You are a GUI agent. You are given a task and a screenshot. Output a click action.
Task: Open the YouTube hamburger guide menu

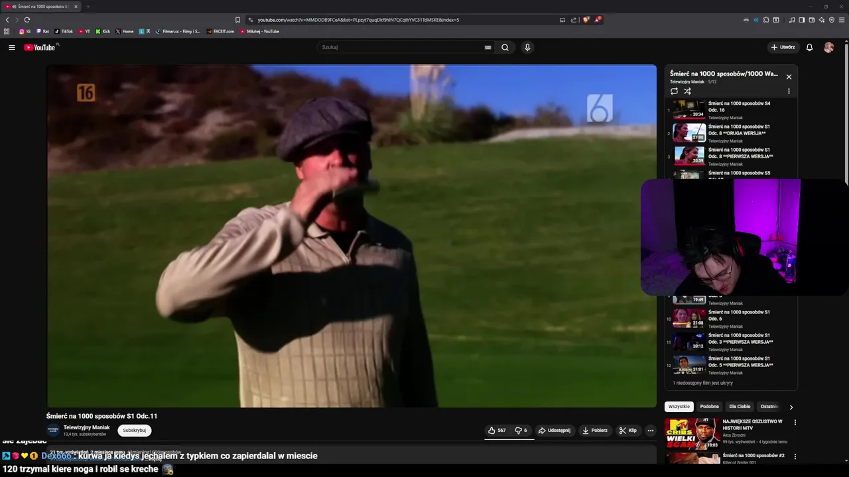(x=11, y=47)
